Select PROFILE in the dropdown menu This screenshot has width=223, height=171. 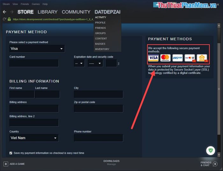click(100, 23)
